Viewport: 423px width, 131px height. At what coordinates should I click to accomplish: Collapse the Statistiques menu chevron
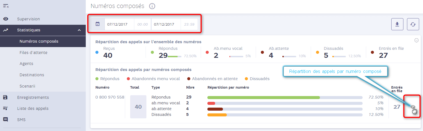click(x=79, y=30)
